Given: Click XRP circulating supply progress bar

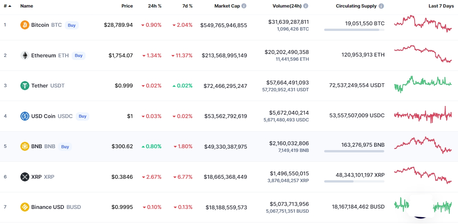Looking at the screenshot, I should 354,181.
